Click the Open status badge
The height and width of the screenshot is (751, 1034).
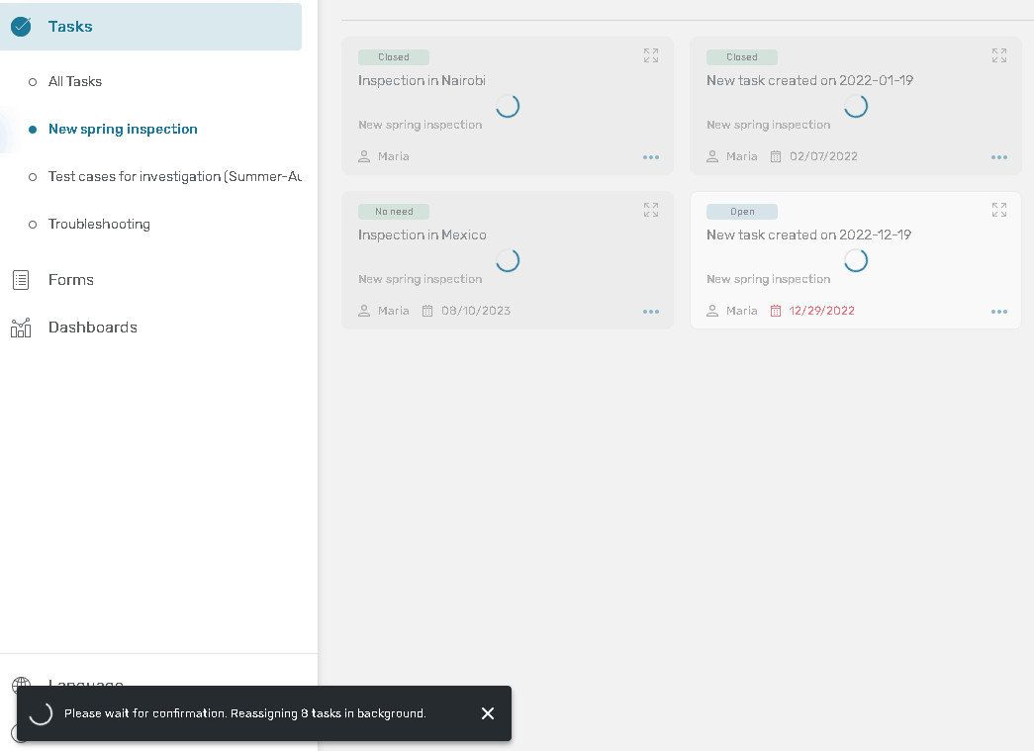coord(742,212)
